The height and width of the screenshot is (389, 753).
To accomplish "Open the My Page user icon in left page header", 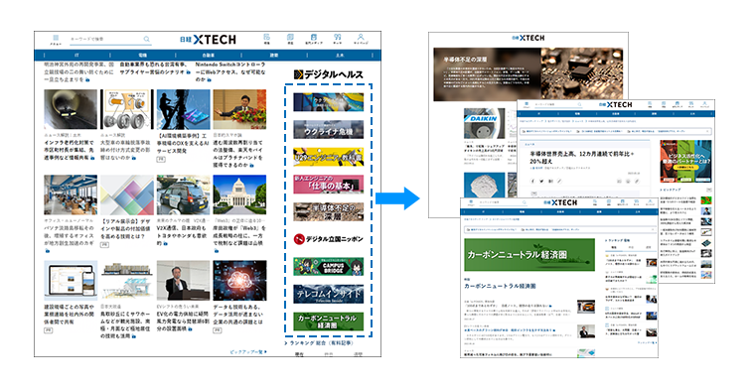I will (361, 37).
